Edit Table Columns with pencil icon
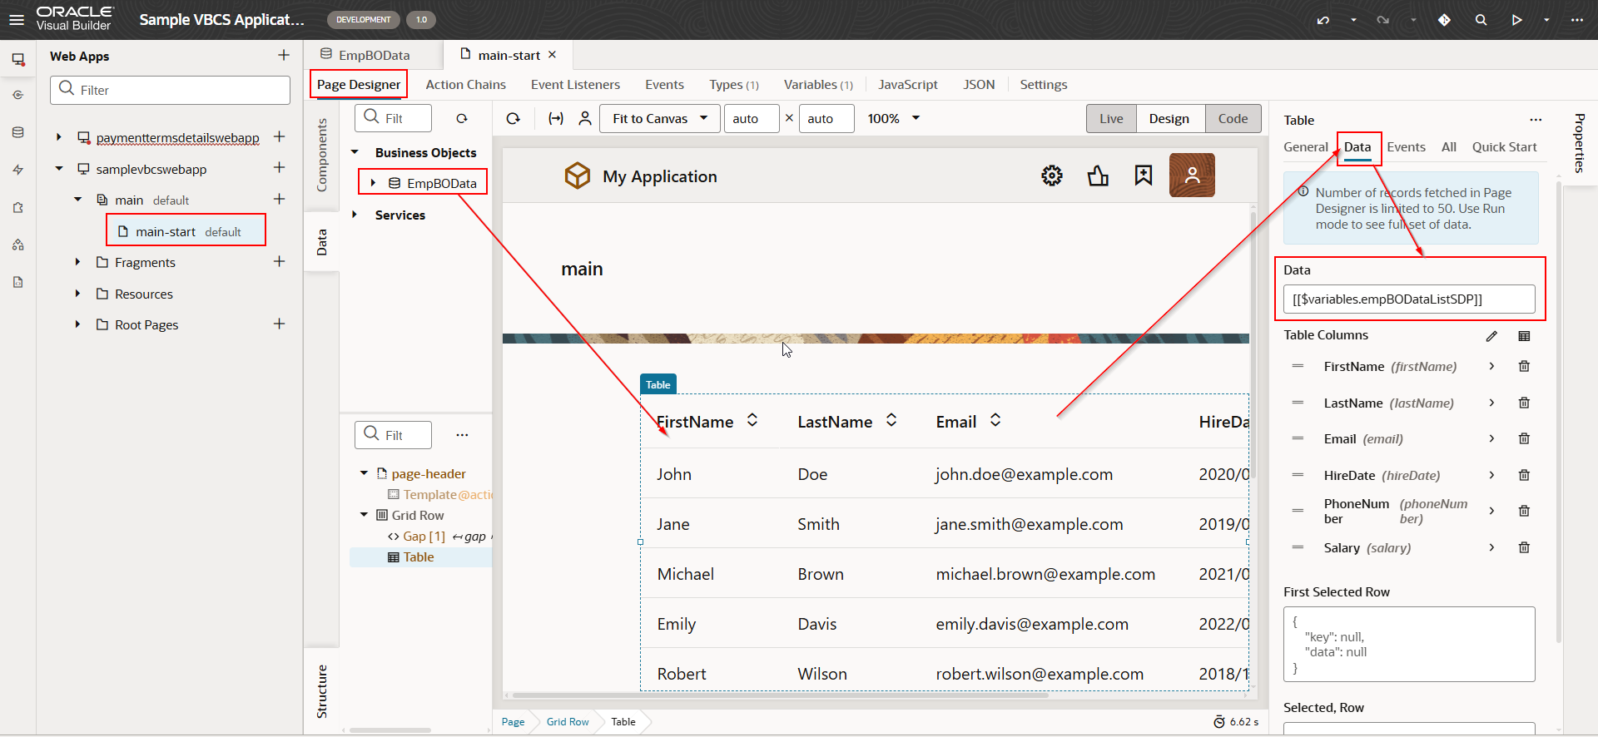Viewport: 1598px width, 737px height. coord(1491,336)
